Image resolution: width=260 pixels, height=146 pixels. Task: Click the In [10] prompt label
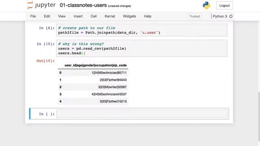point(45,44)
